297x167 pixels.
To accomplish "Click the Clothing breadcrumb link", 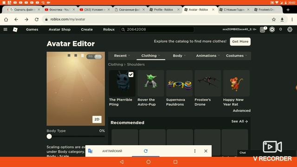I will tap(116, 64).
